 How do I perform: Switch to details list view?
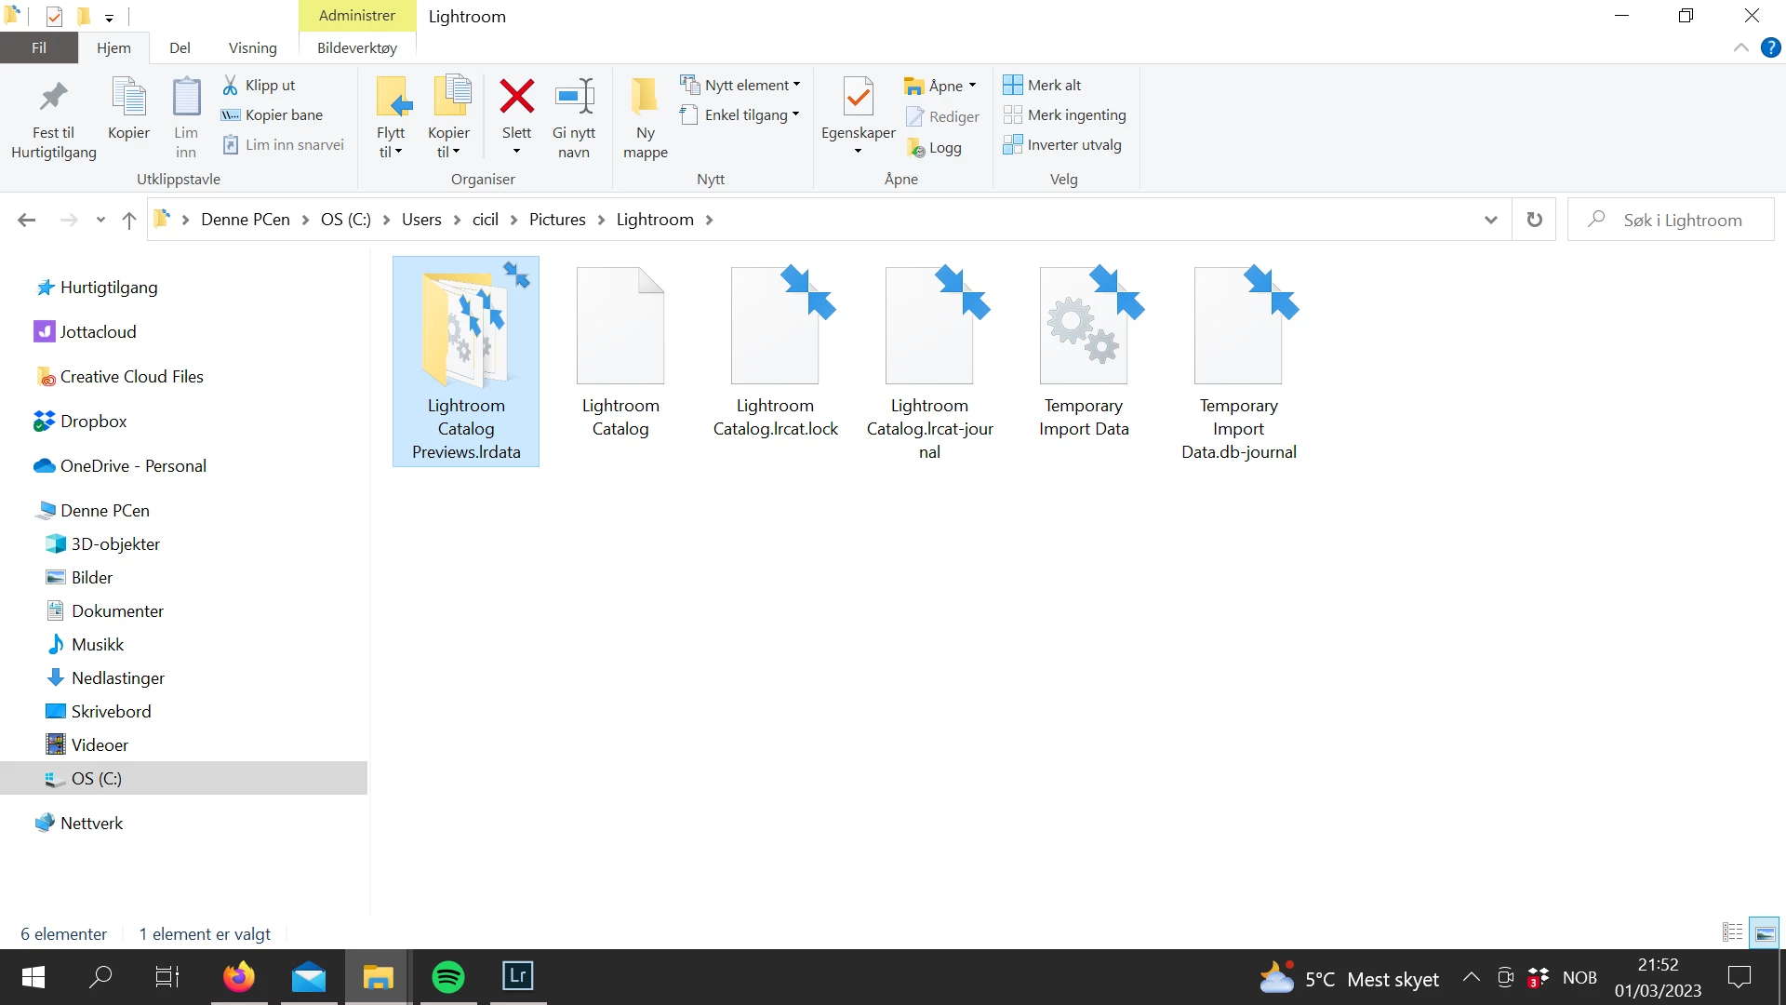point(1732,932)
